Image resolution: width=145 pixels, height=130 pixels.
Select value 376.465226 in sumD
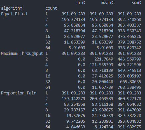tap(129, 37)
